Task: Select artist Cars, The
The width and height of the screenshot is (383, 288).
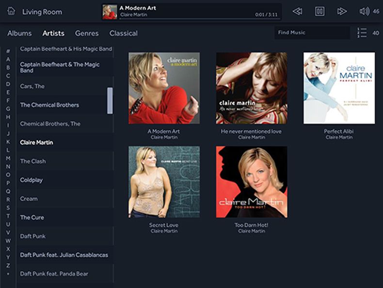Action: click(65, 86)
